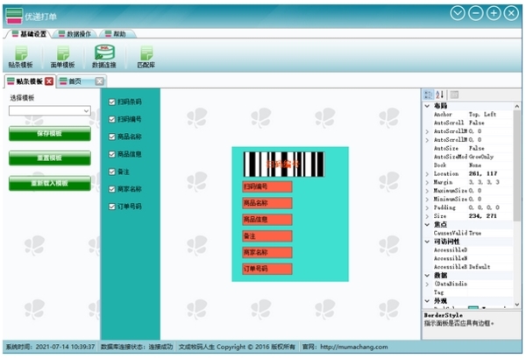Expand the MaximumSize property row
The width and height of the screenshot is (526, 358).
[427, 191]
